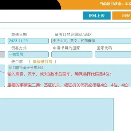
Task: Click the 附件上传 button
Action: pyautogui.click(x=97, y=16)
